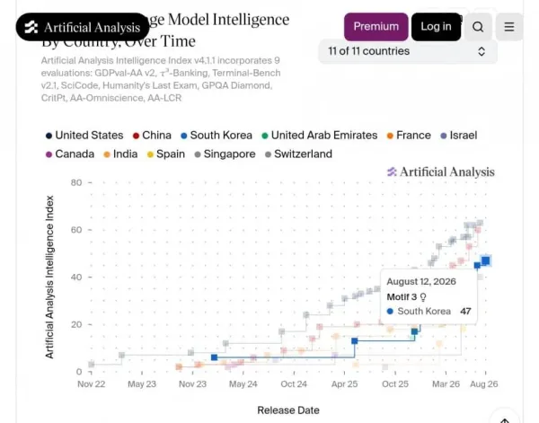Click the Premium button
This screenshot has height=423, width=539.
pos(376,27)
